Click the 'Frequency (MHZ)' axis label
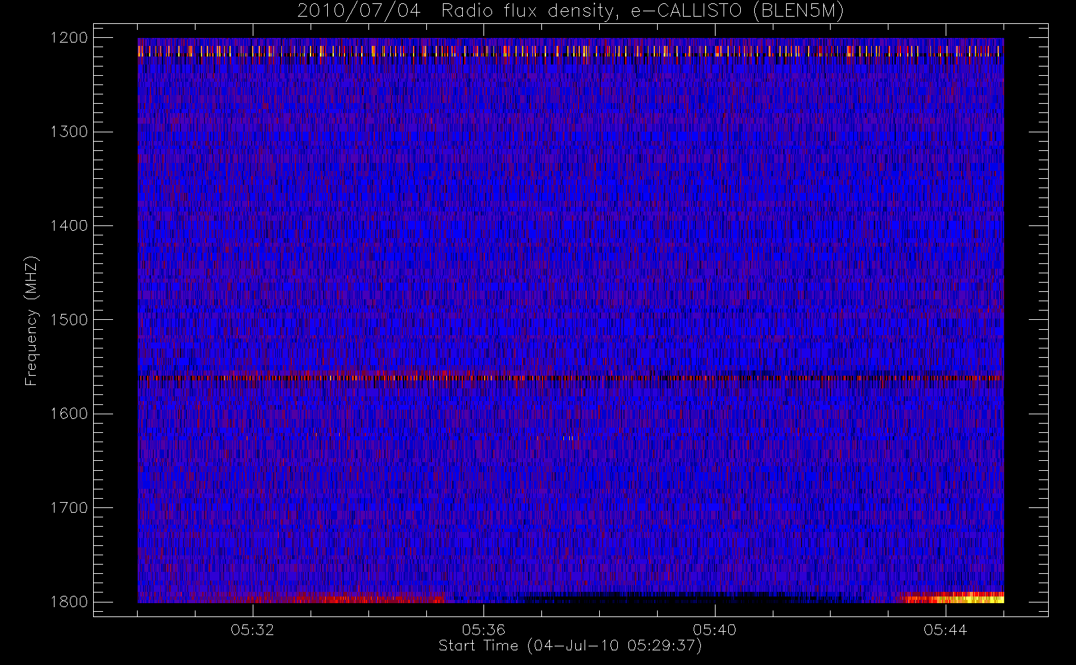The image size is (1076, 665). 31,321
